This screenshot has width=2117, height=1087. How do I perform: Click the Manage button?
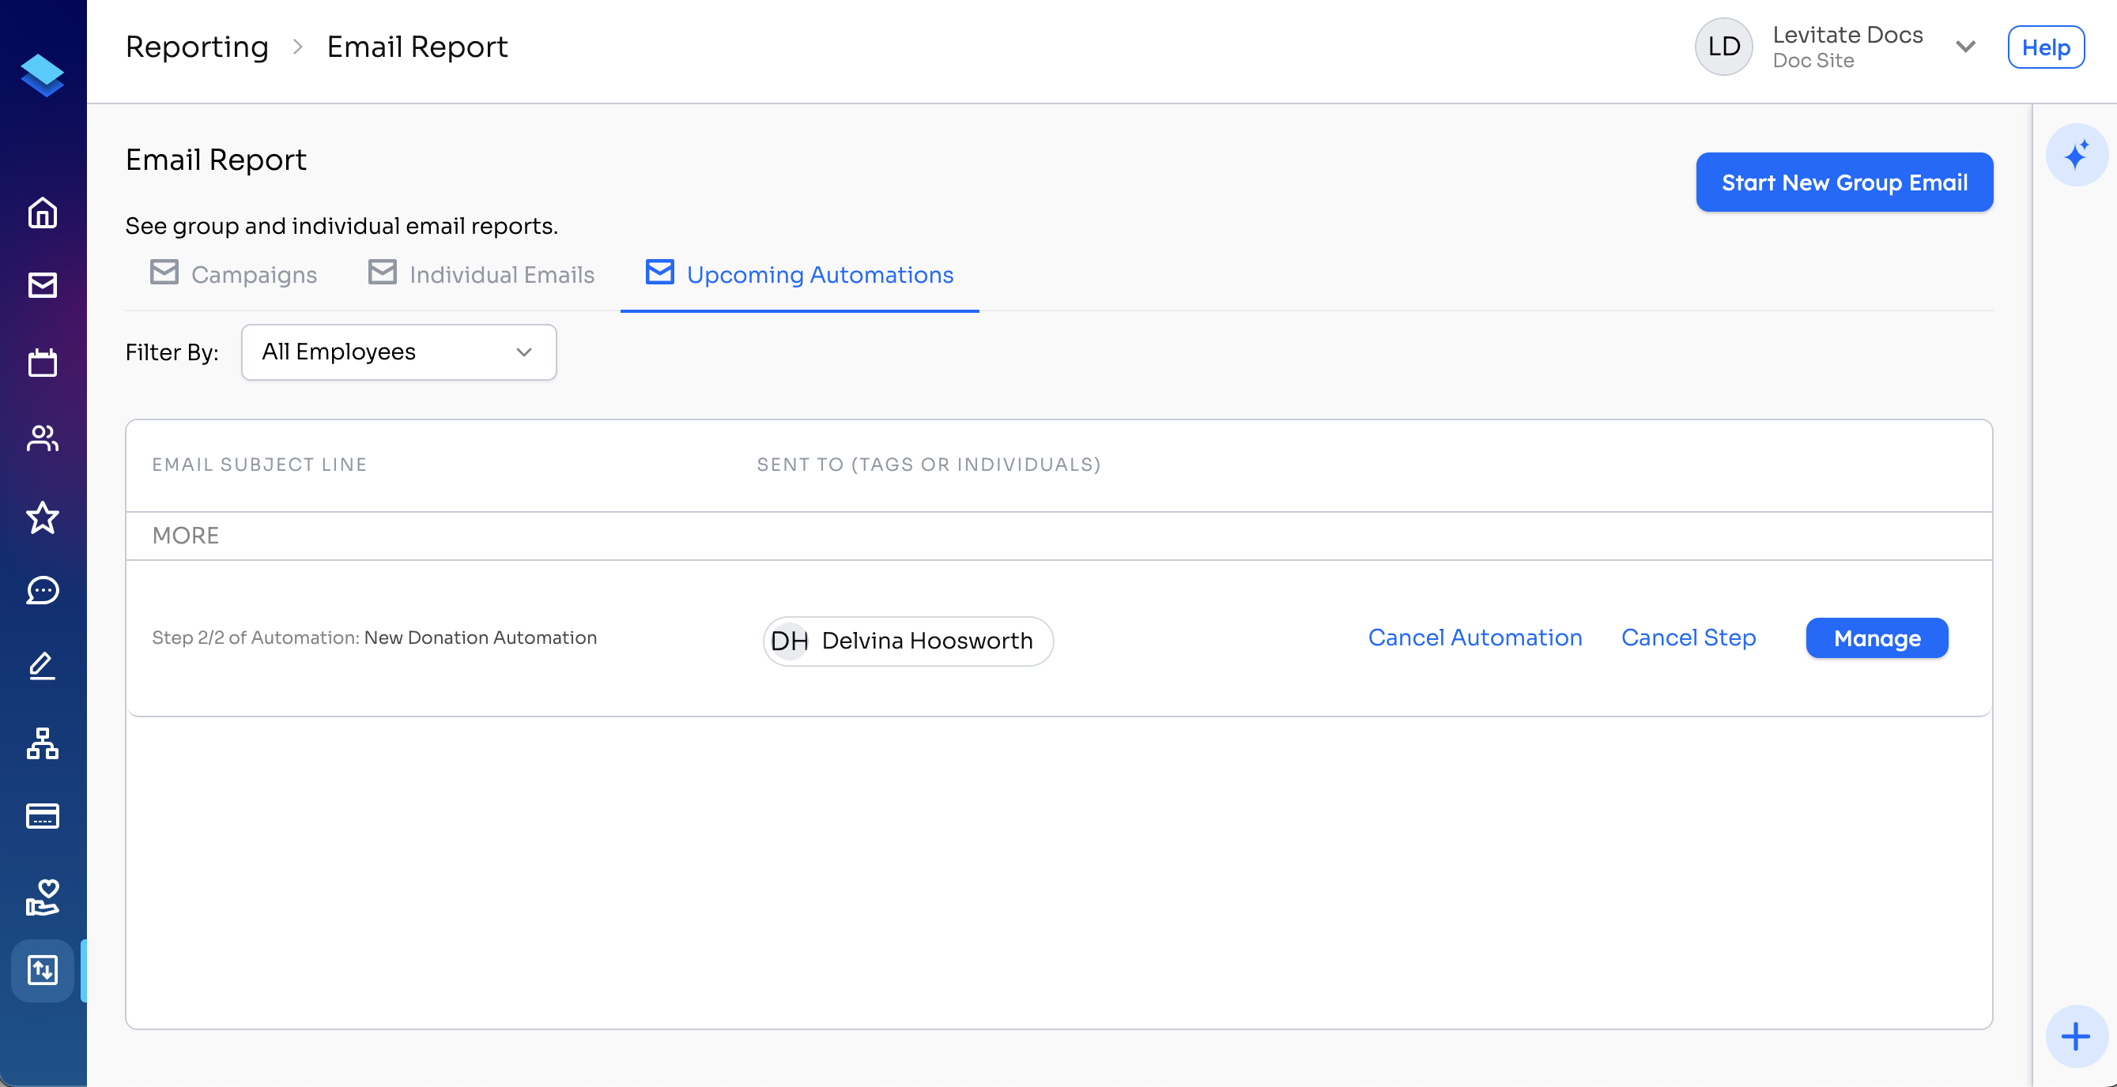pyautogui.click(x=1877, y=639)
